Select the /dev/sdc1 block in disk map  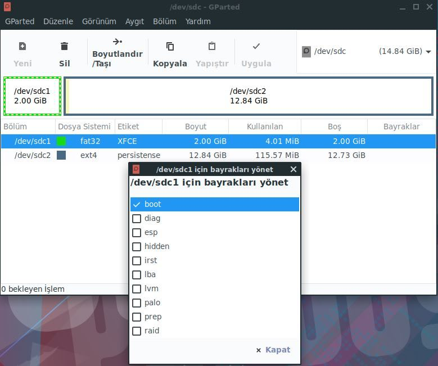(32, 96)
